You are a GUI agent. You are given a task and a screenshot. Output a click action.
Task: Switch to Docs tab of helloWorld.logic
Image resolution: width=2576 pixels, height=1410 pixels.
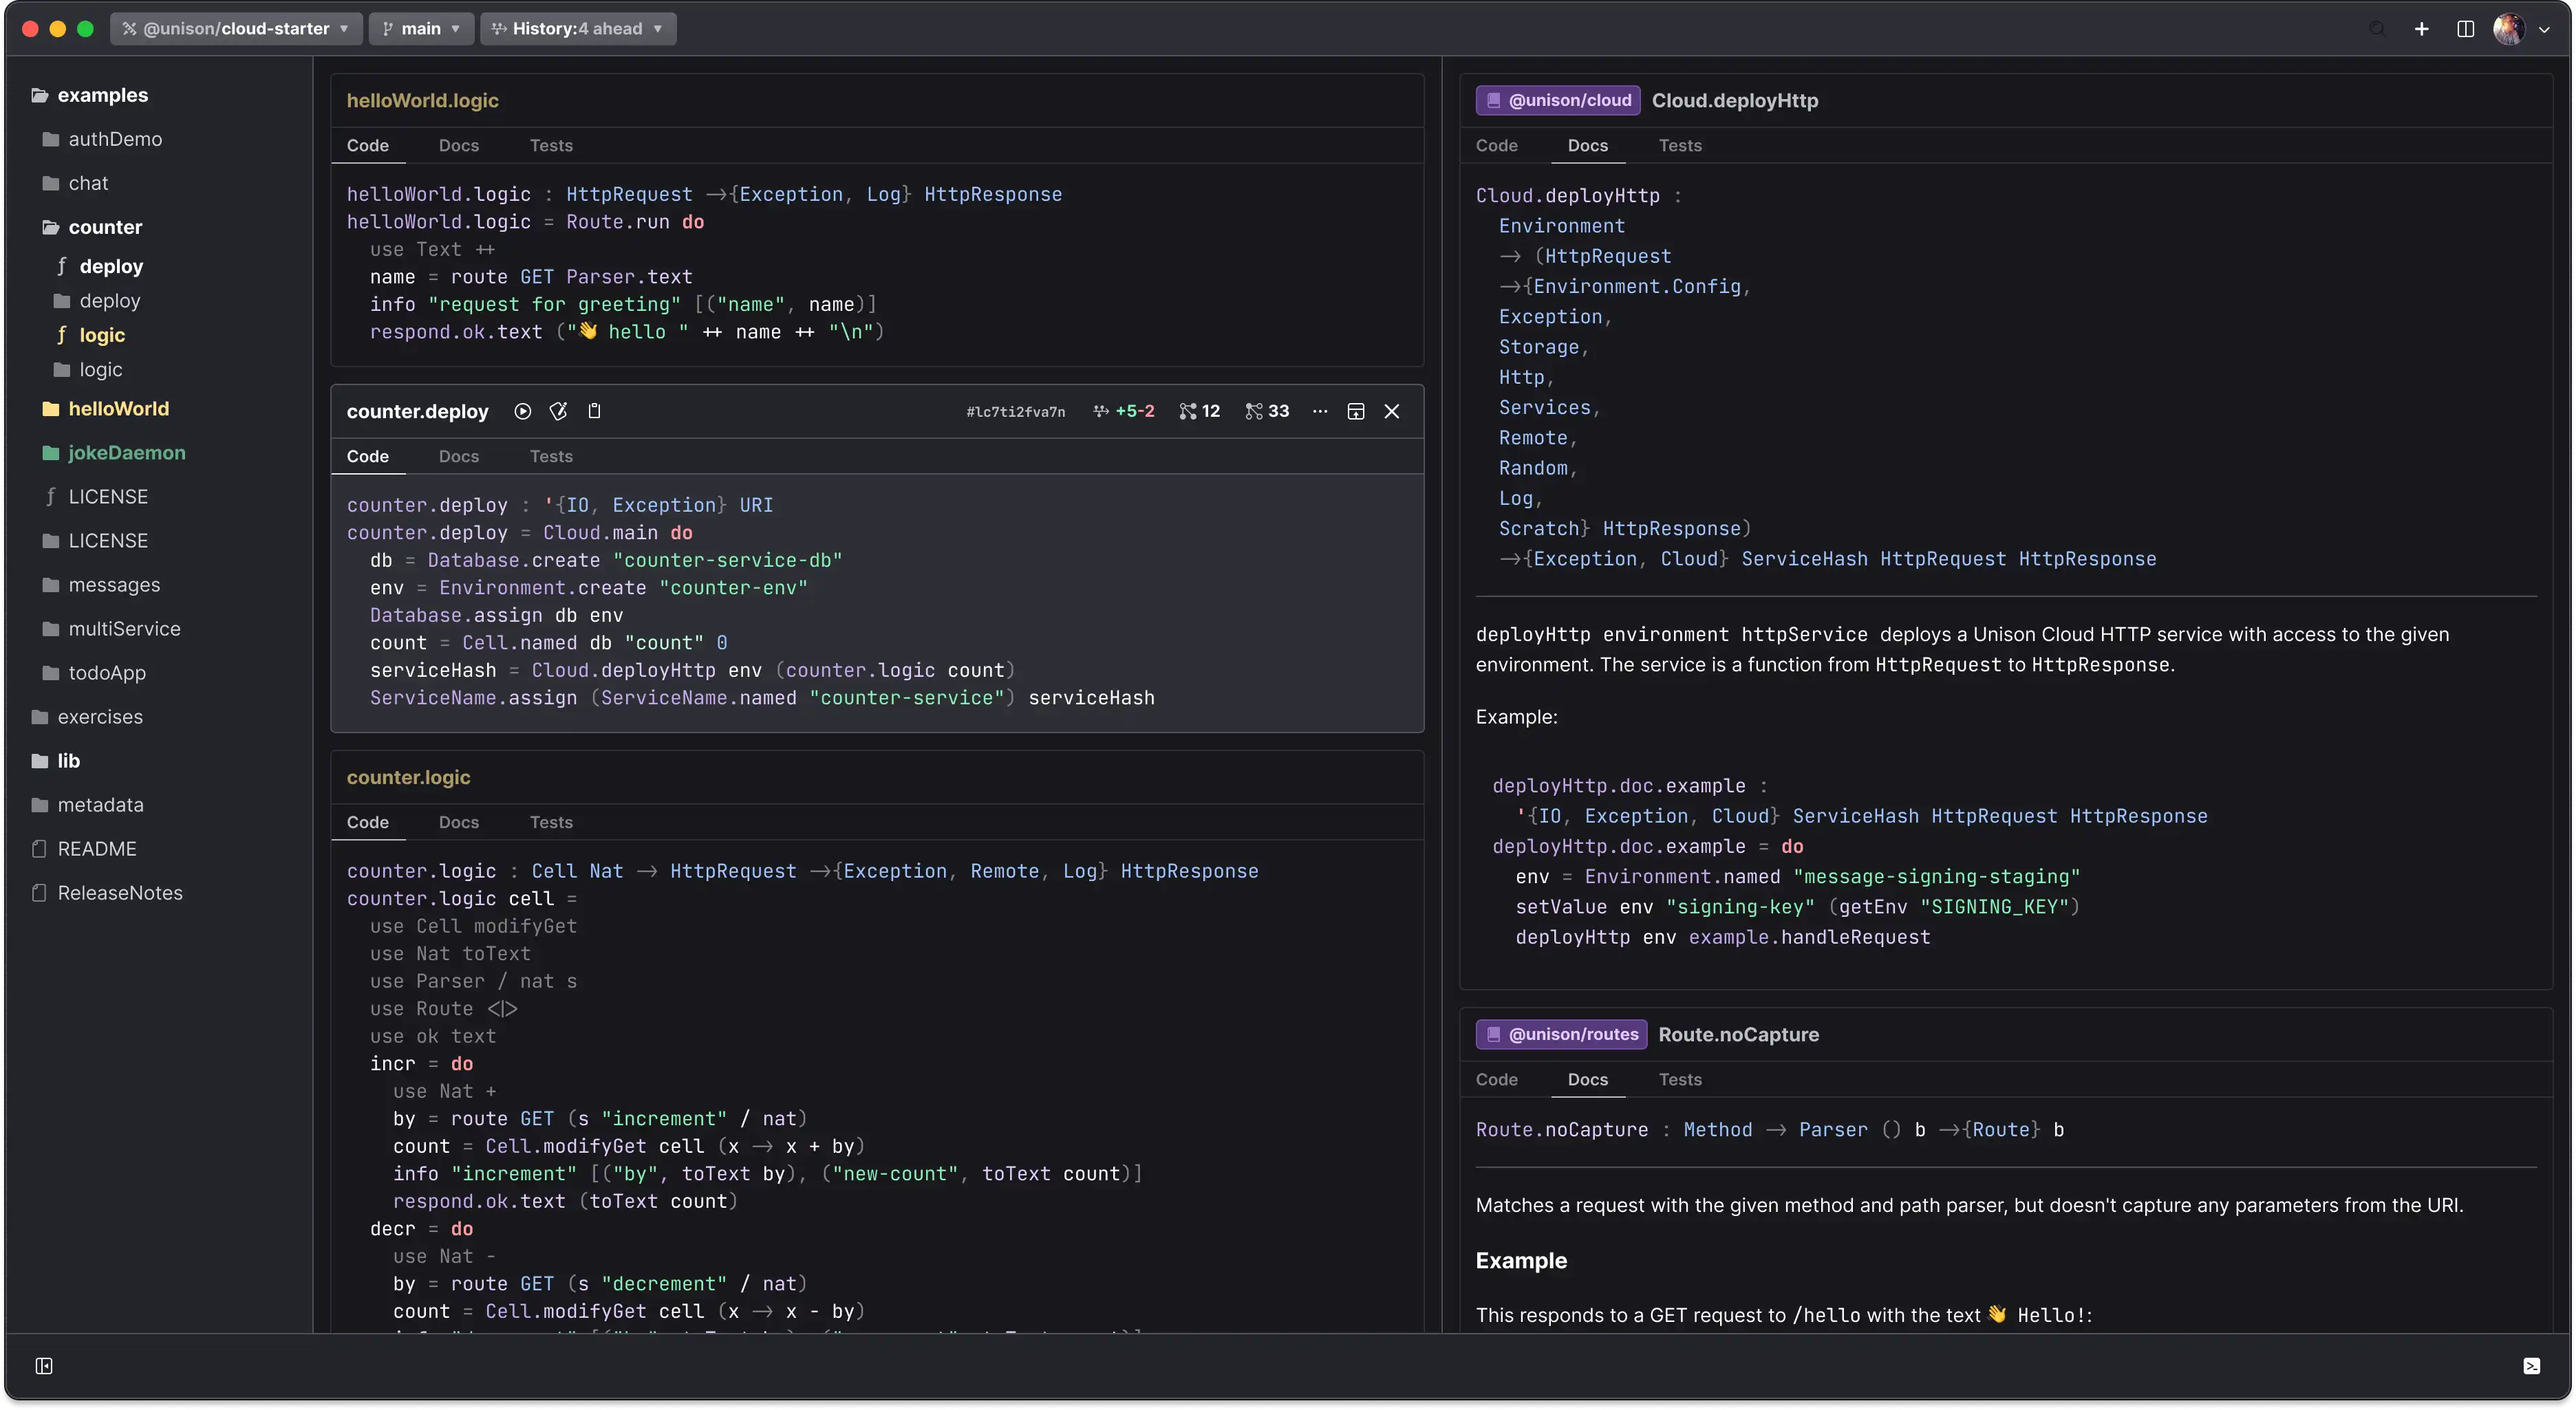[458, 145]
